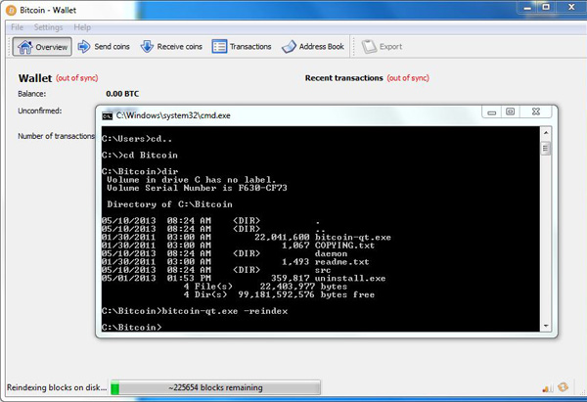
Task: Click the Recent transactions heading
Action: click(x=344, y=78)
